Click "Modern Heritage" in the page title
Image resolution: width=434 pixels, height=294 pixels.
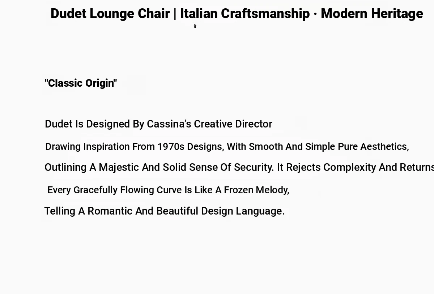click(372, 14)
